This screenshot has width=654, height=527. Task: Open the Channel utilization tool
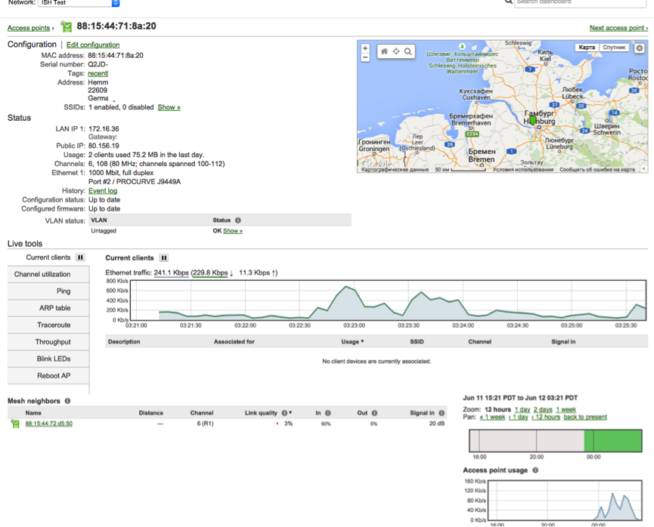48,274
